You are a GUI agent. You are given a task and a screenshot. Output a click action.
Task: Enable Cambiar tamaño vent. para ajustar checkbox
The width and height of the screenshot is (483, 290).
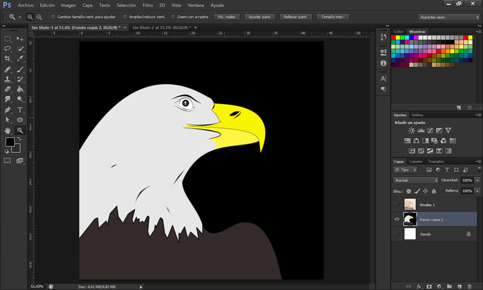coord(53,17)
